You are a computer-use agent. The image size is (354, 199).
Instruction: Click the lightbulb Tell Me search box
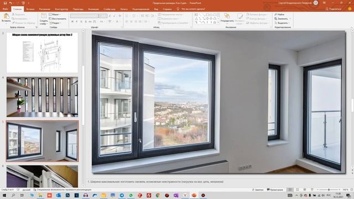191,9
